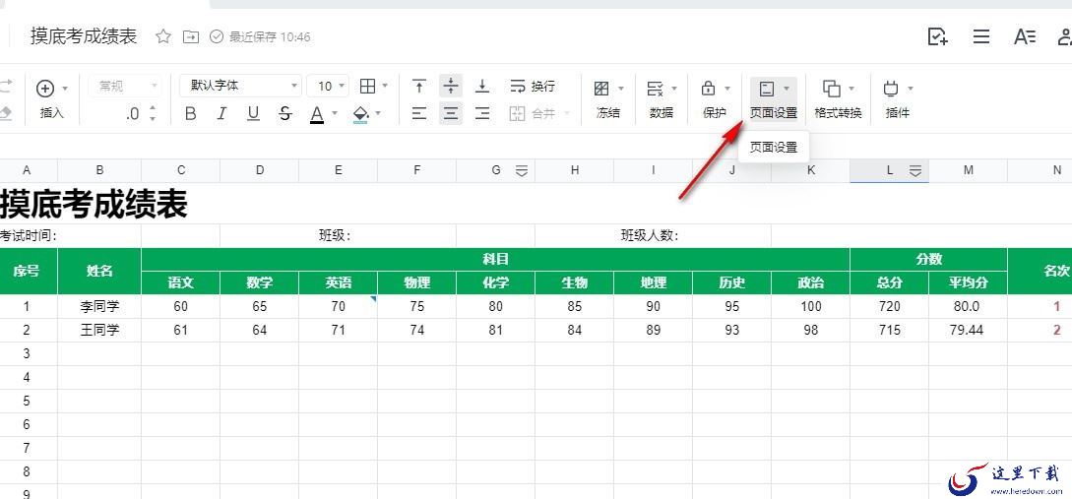The image size is (1072, 499).
Task: Click the move-to-folder icon beside title
Action: [x=191, y=37]
